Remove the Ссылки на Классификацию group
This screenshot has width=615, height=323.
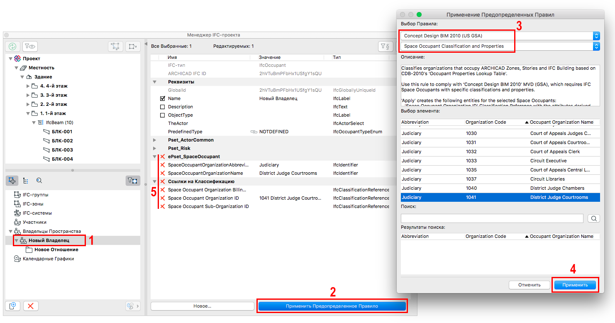[163, 181]
